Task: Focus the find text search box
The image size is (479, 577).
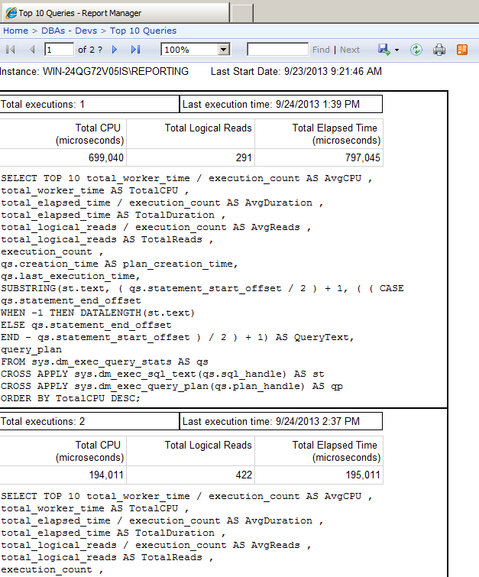Action: coord(277,50)
